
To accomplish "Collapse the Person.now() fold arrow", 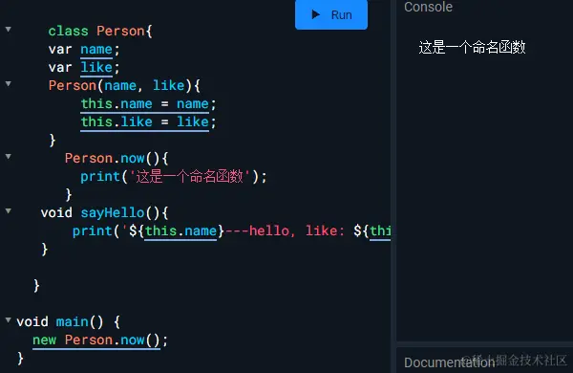I will 8,156.
